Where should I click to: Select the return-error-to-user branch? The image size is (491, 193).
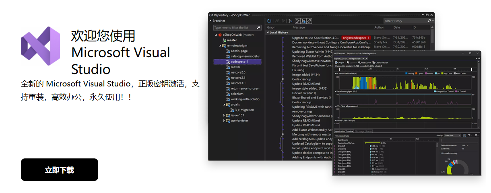tap(245, 88)
